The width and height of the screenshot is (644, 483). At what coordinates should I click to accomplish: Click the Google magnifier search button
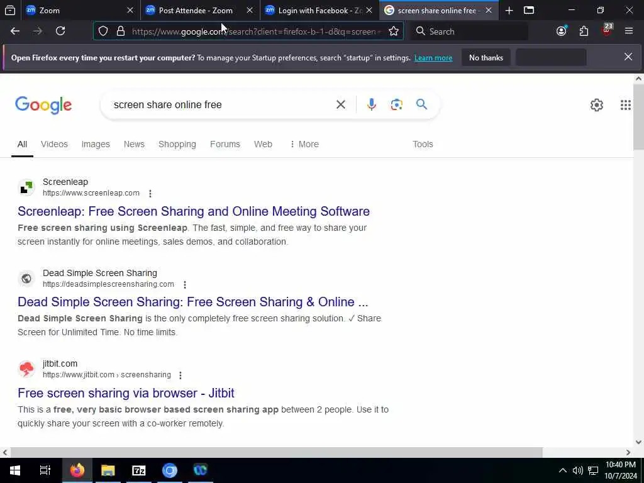421,104
